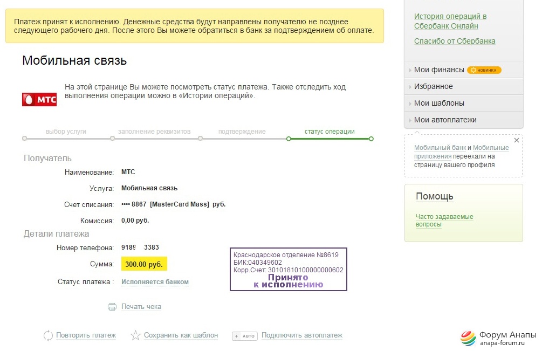This screenshot has width=542, height=351.
Task: Click the MTS red logo
Action: 39,99
